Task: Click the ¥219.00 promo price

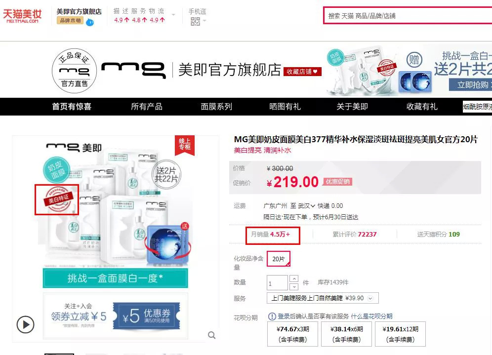Action: click(x=292, y=182)
